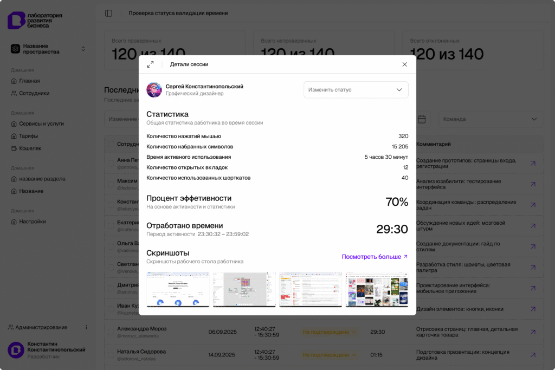Open the first desktop screenshot thumbnail

178,290
